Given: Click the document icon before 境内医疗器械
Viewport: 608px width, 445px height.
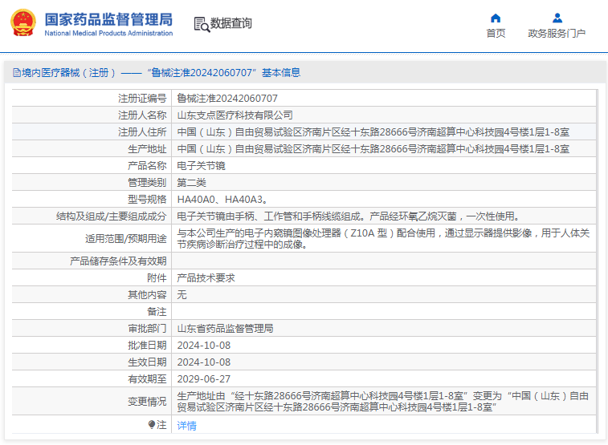Looking at the screenshot, I should (x=17, y=72).
